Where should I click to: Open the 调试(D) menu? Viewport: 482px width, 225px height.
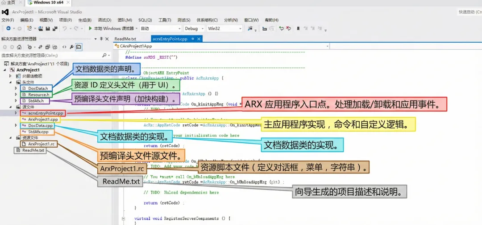coord(104,20)
